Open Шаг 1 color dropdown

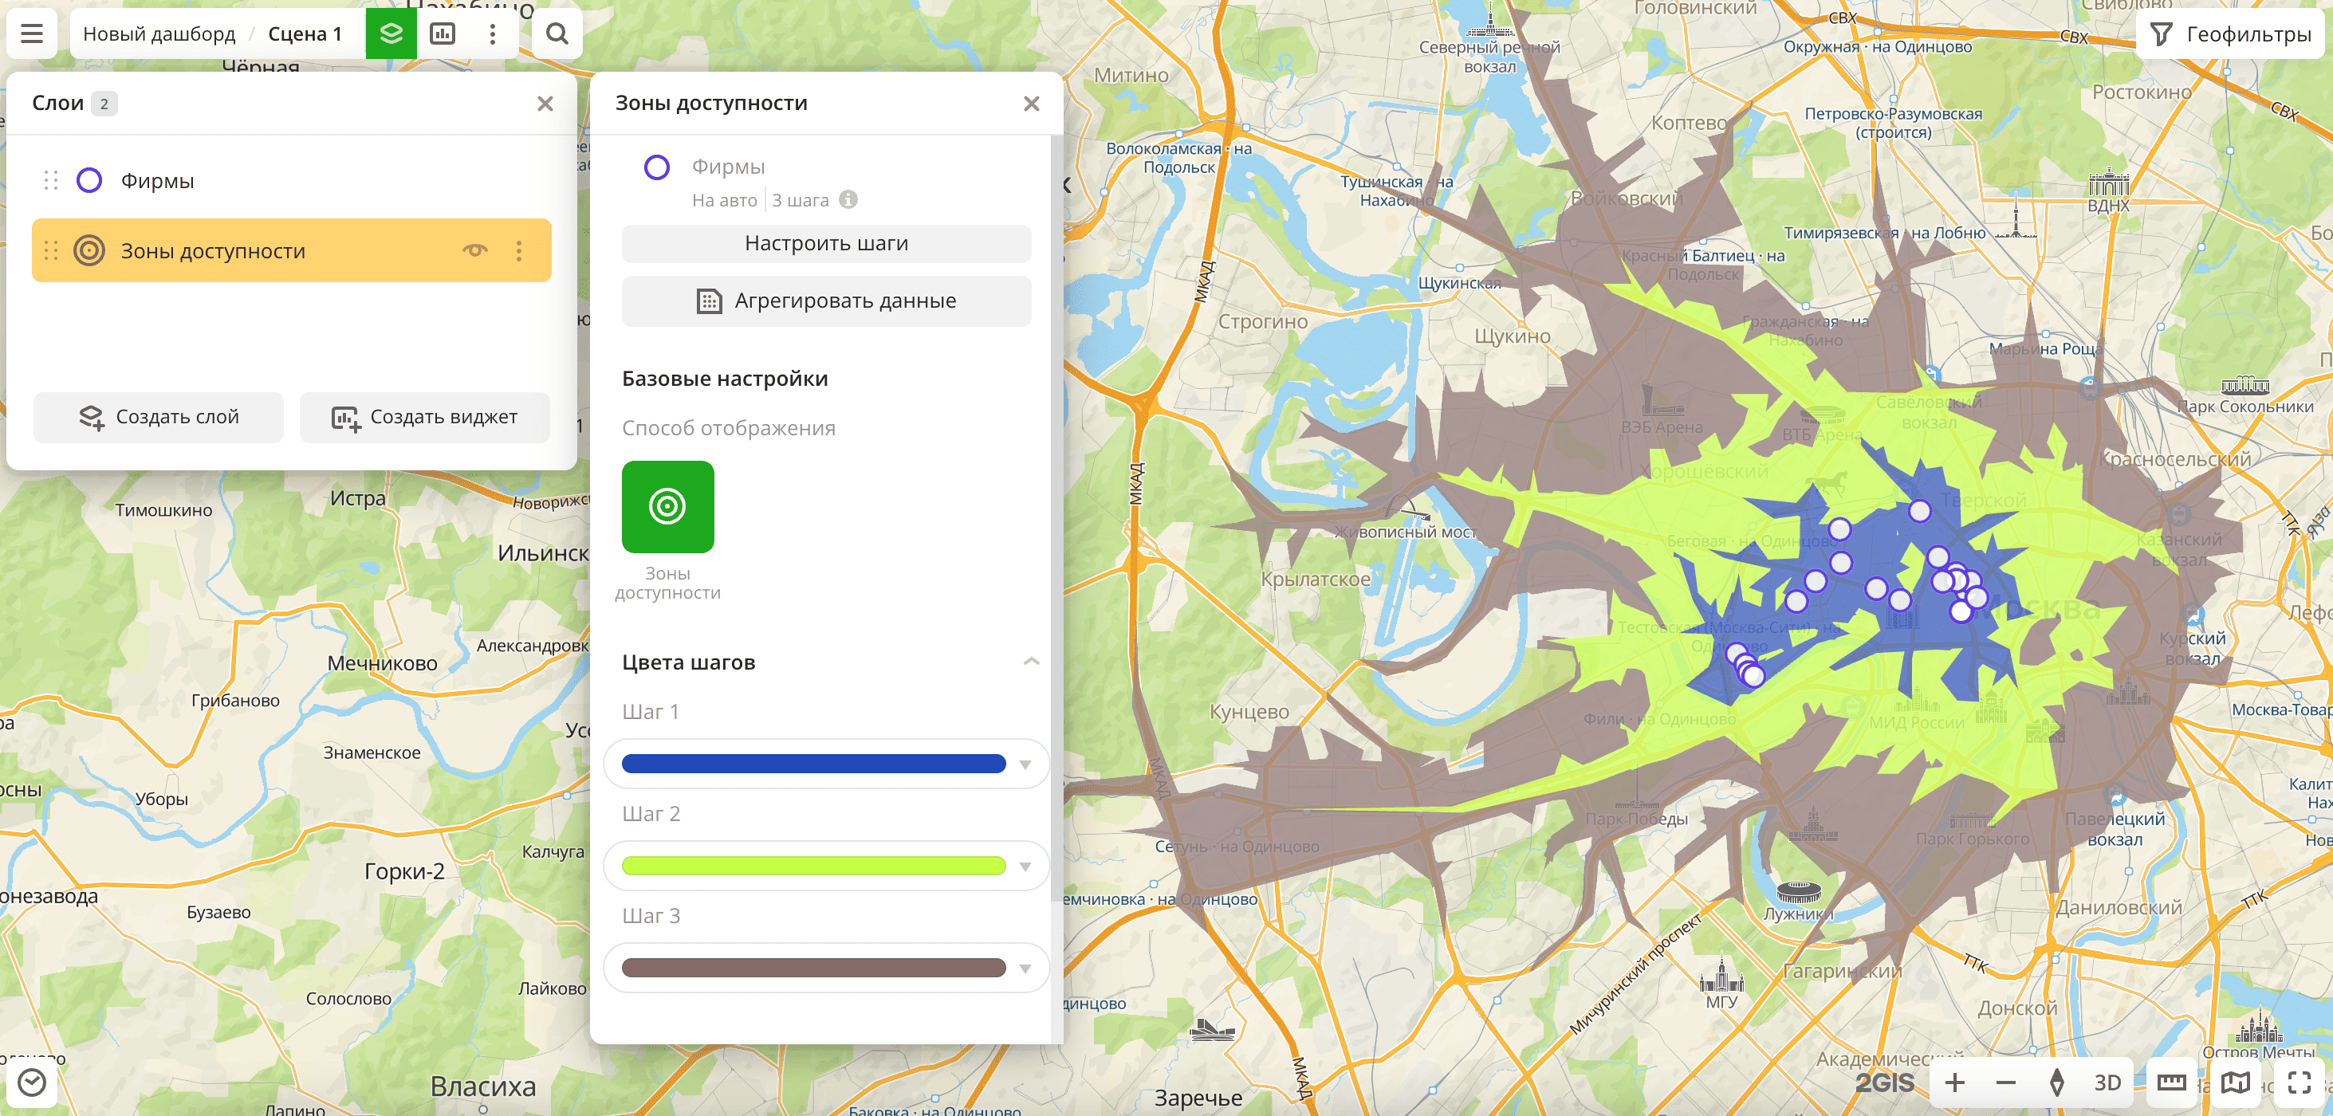(x=1025, y=764)
